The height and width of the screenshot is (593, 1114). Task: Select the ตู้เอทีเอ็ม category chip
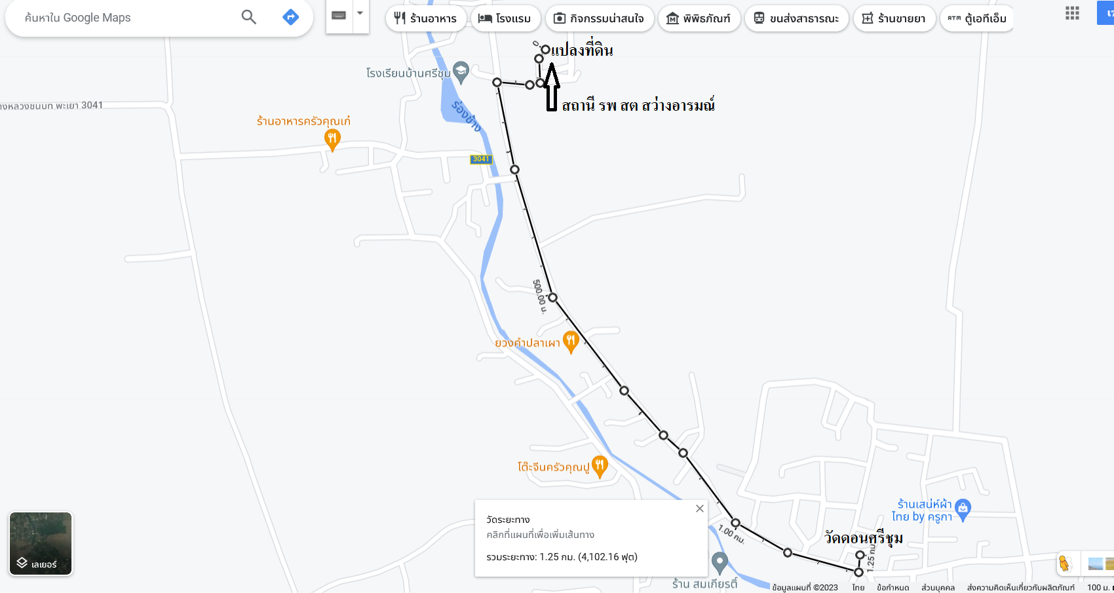click(977, 18)
